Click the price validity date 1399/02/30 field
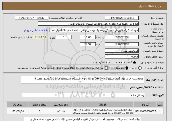The height and width of the screenshot is (121, 172). (x=122, y=44)
